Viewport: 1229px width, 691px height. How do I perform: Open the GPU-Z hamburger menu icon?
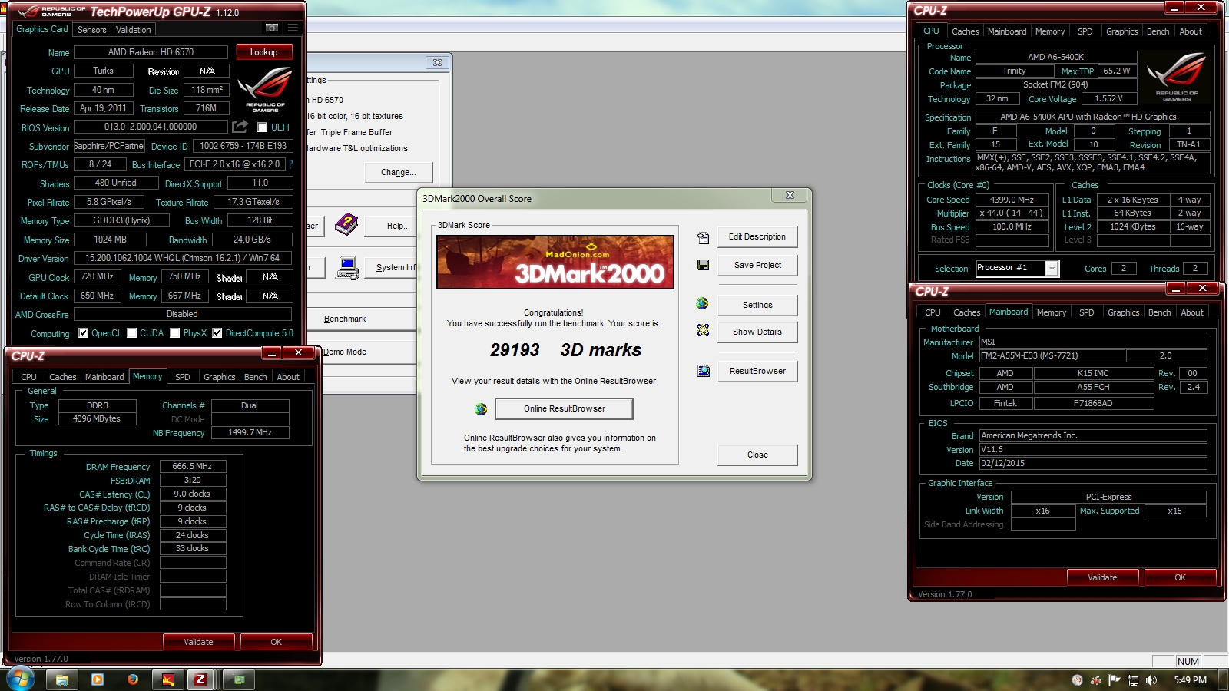293,28
